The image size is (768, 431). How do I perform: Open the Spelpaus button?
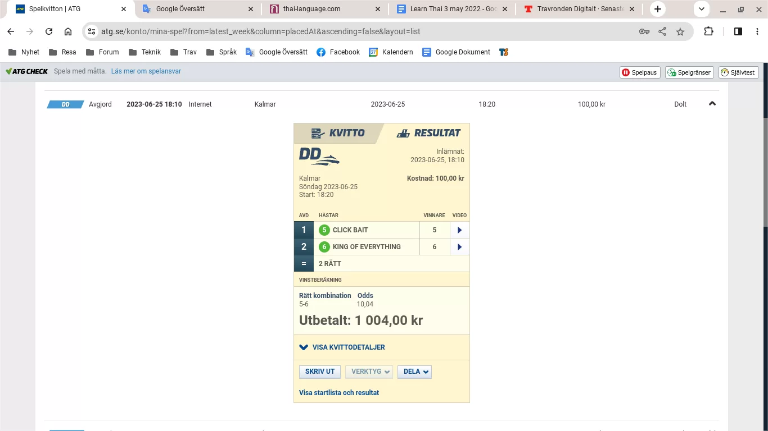640,72
